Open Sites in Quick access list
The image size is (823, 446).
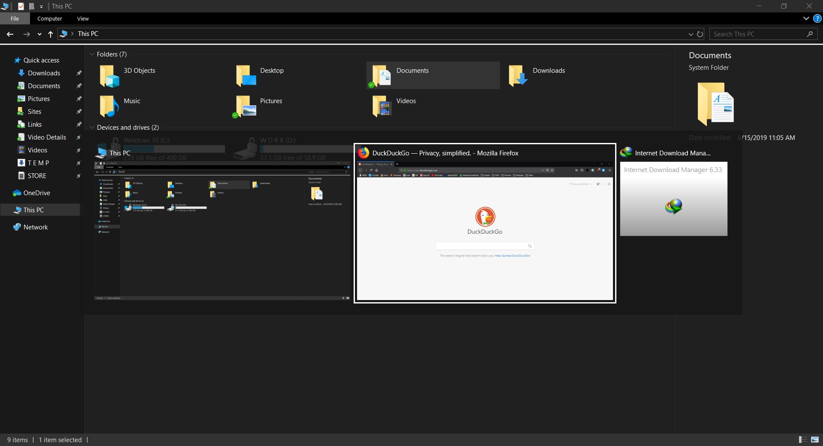pyautogui.click(x=34, y=112)
